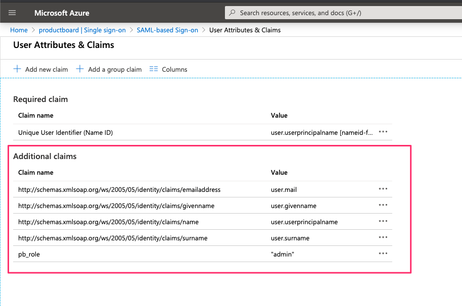Open ellipsis menu for givenname claim
Viewport: 462px width, 306px height.
383,205
